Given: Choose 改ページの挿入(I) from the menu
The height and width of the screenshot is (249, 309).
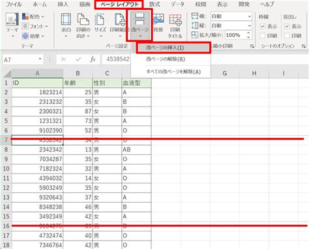Looking at the screenshot, I should [173, 47].
